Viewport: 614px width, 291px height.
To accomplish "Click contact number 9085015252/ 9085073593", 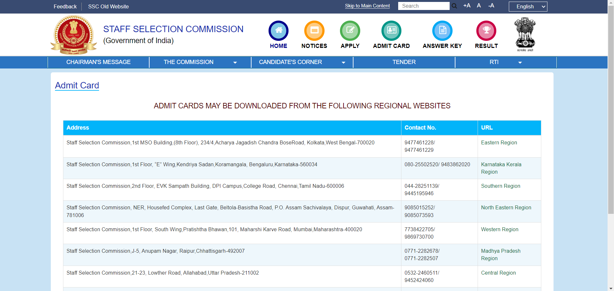I will click(420, 211).
